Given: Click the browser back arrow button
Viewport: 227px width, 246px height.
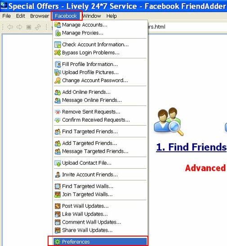Looking at the screenshot, I should tap(10, 27).
